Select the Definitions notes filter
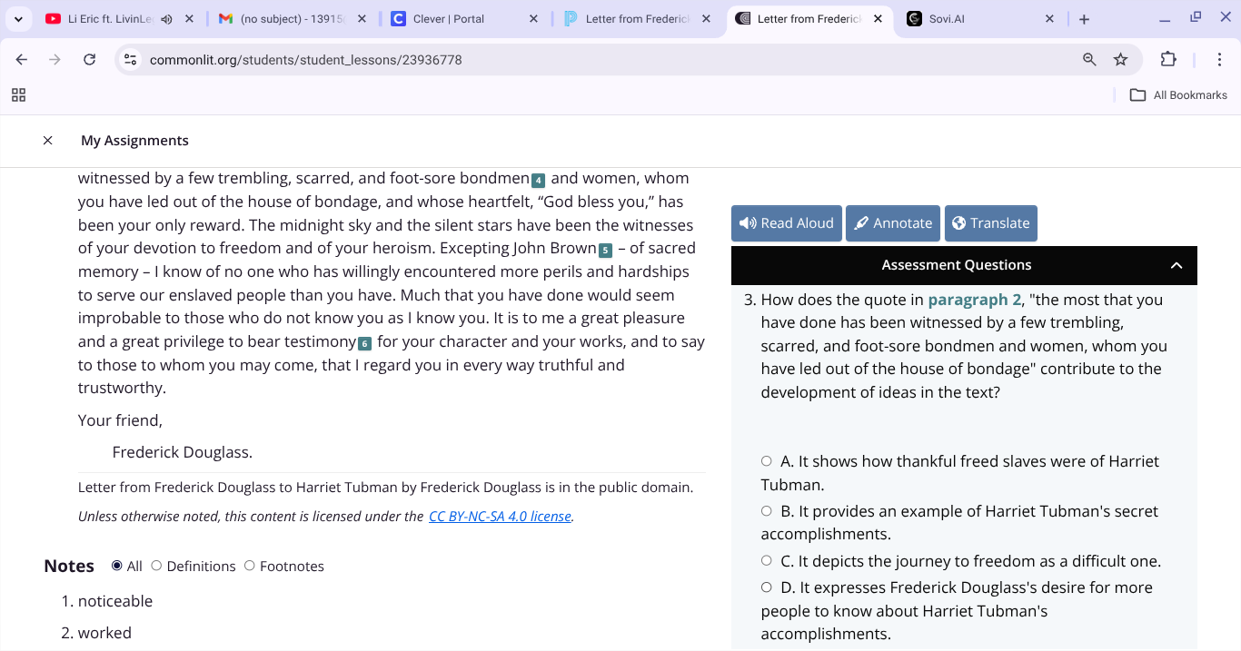 [156, 566]
